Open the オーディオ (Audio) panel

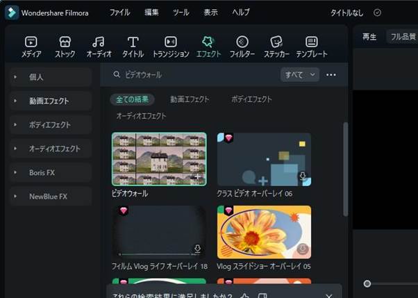(x=99, y=47)
